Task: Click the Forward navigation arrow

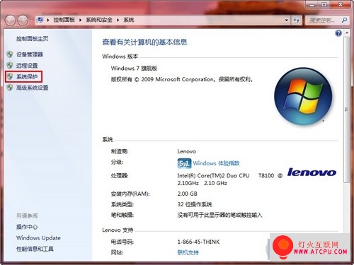Action: pos(23,20)
